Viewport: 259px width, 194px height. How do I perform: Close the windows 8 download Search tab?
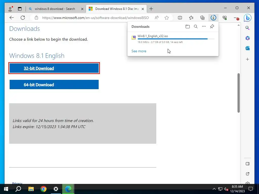pos(82,9)
